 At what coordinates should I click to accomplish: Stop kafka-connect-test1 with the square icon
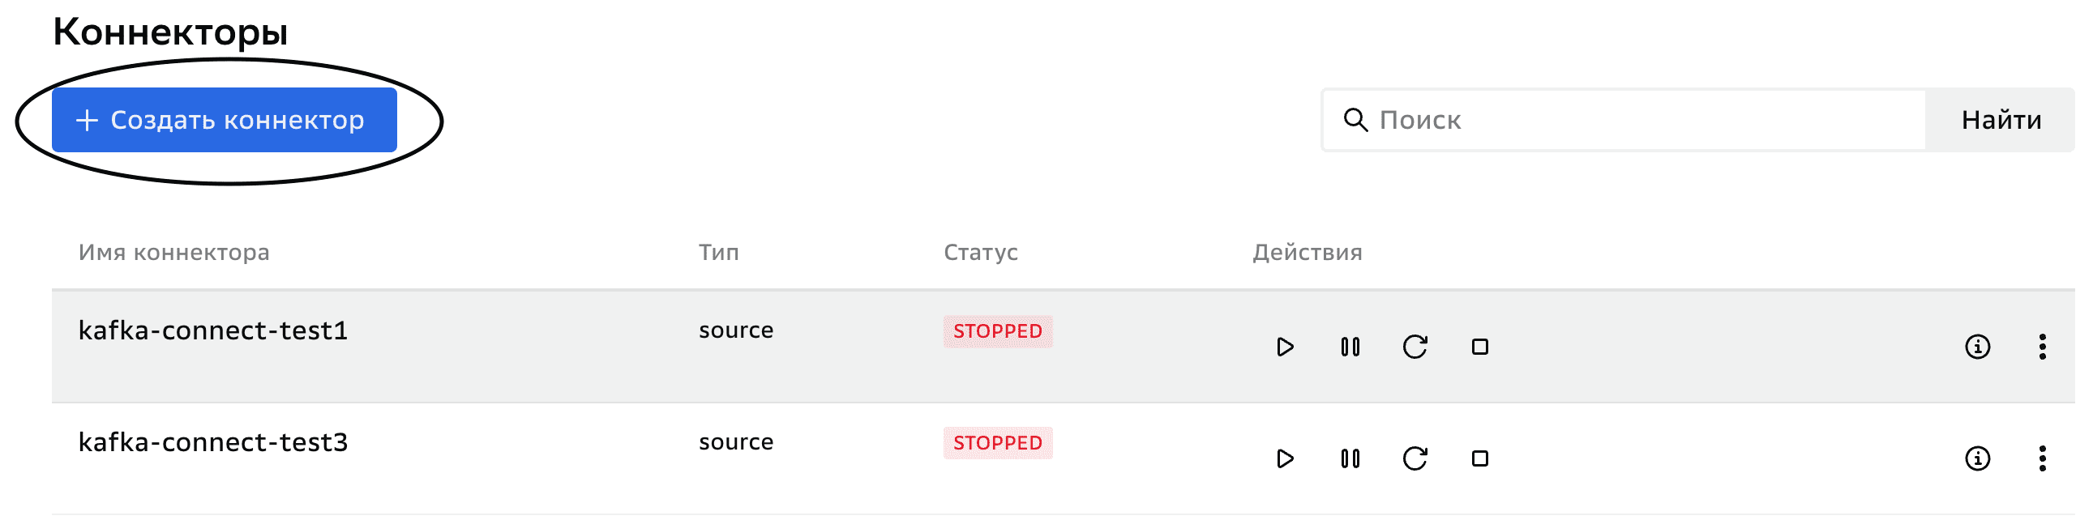[1480, 346]
